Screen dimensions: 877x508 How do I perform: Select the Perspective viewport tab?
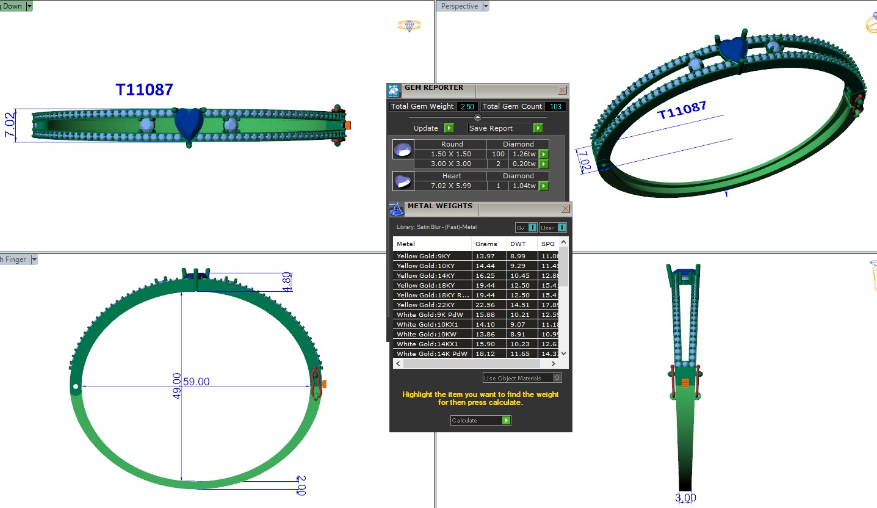tap(460, 6)
